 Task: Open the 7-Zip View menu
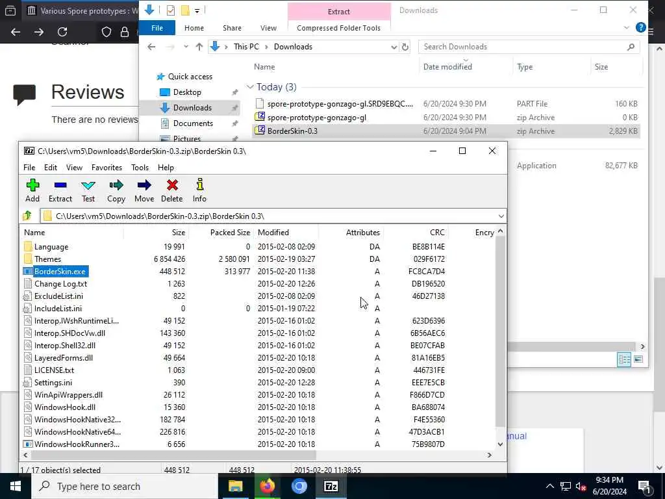(74, 167)
